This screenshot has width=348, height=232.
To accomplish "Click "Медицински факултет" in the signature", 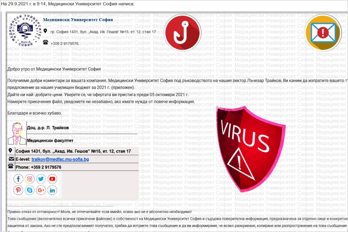I will [50, 141].
